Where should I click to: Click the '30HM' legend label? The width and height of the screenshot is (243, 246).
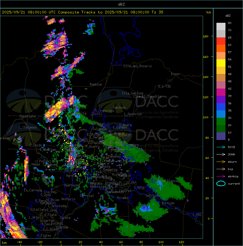[x=231, y=154]
